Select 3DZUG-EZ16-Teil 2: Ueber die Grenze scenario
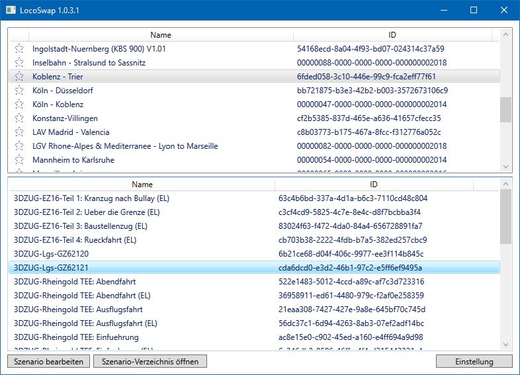Screen dimensions: 520x375 point(87,212)
